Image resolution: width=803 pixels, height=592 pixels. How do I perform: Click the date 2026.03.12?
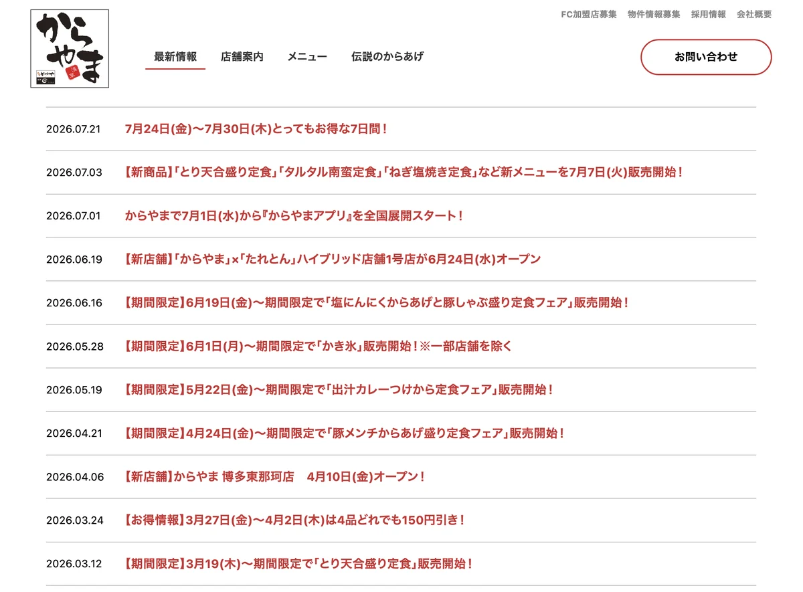(74, 564)
